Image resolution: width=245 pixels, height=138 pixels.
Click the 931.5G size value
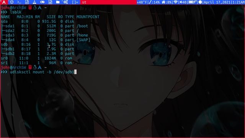49,21
